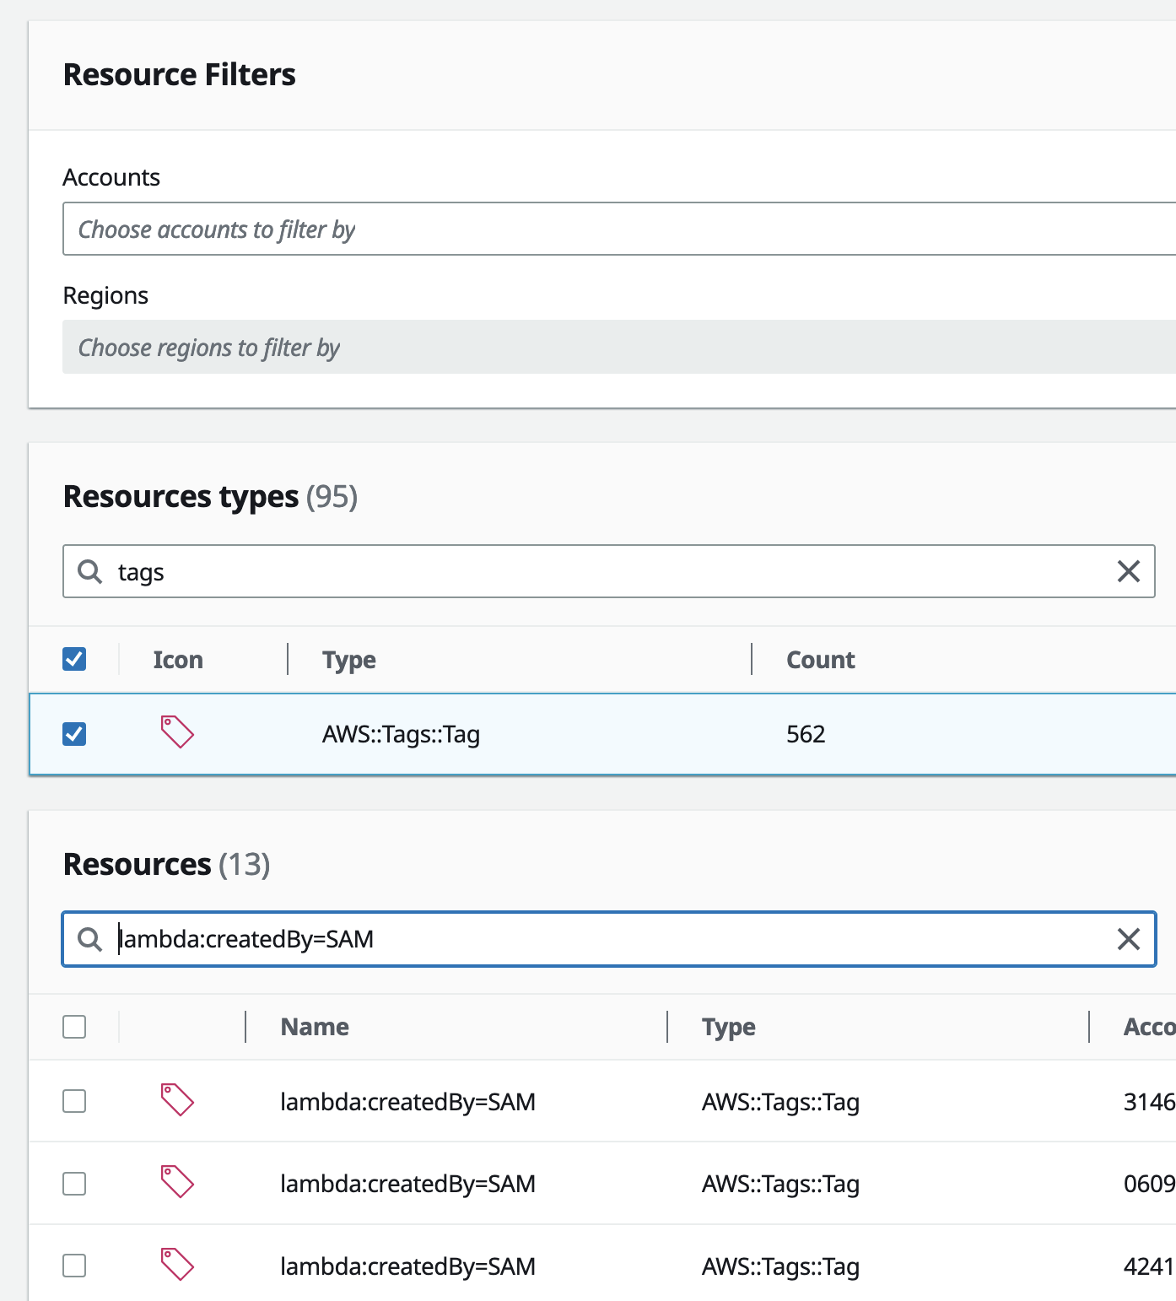Check the first lambda:createdBy=SAM row checkbox

[74, 1101]
